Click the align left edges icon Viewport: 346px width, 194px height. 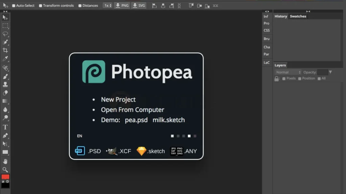154,5
